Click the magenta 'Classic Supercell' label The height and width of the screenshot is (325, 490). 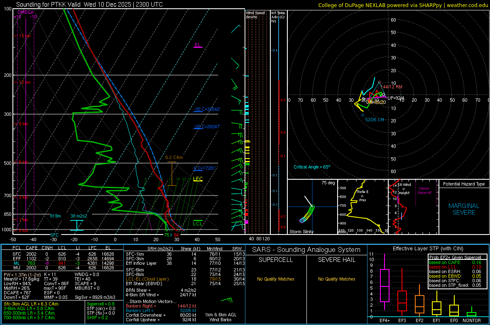424,191
